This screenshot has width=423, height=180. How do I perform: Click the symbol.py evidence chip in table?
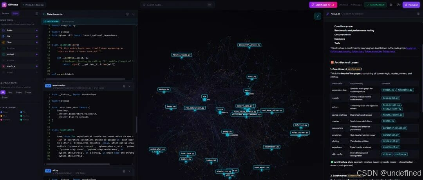[x=388, y=90]
